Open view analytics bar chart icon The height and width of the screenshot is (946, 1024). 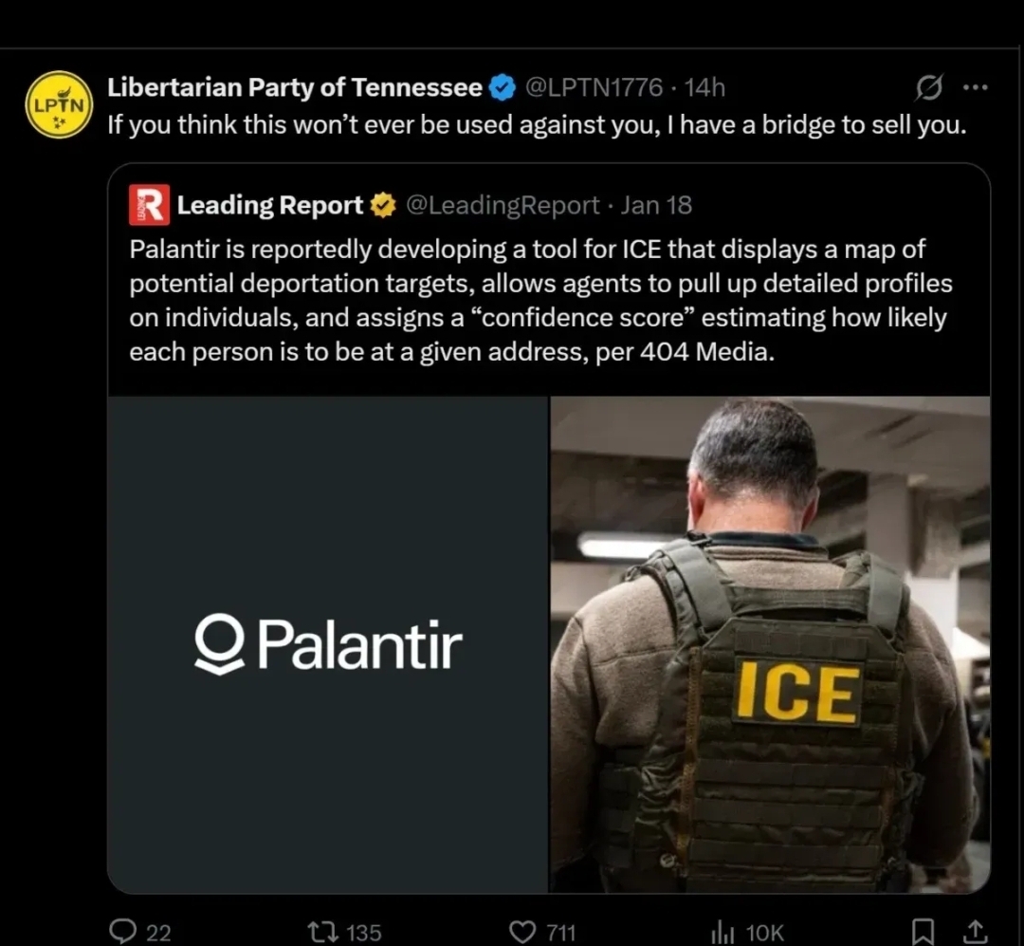pos(722,932)
